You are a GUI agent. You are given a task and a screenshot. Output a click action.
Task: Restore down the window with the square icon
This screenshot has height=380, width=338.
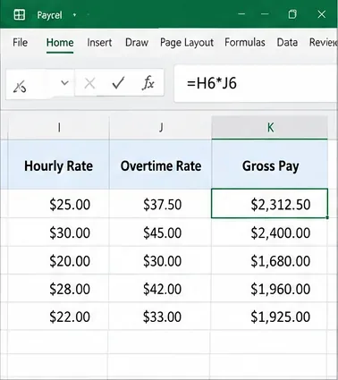tap(292, 14)
